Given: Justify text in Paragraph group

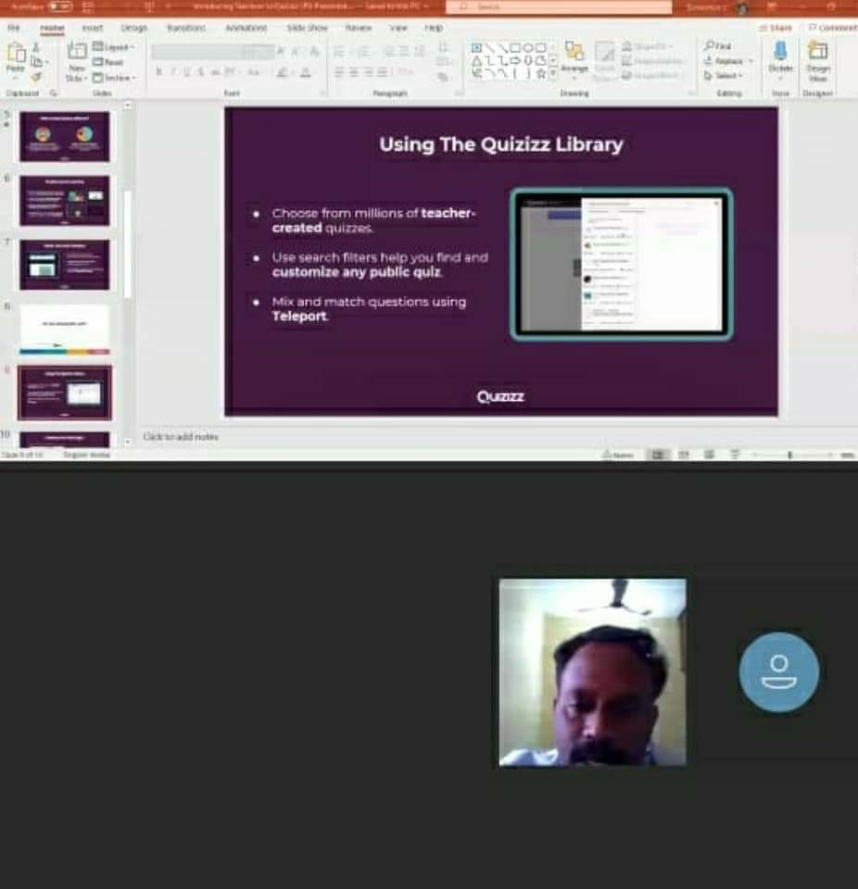Looking at the screenshot, I should [383, 72].
